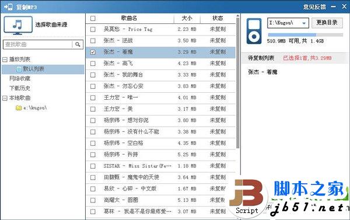
Task: Sort by 状态 column header
Action: pos(218,18)
